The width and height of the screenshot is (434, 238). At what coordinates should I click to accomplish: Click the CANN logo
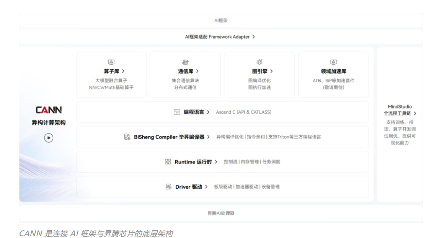click(x=49, y=110)
